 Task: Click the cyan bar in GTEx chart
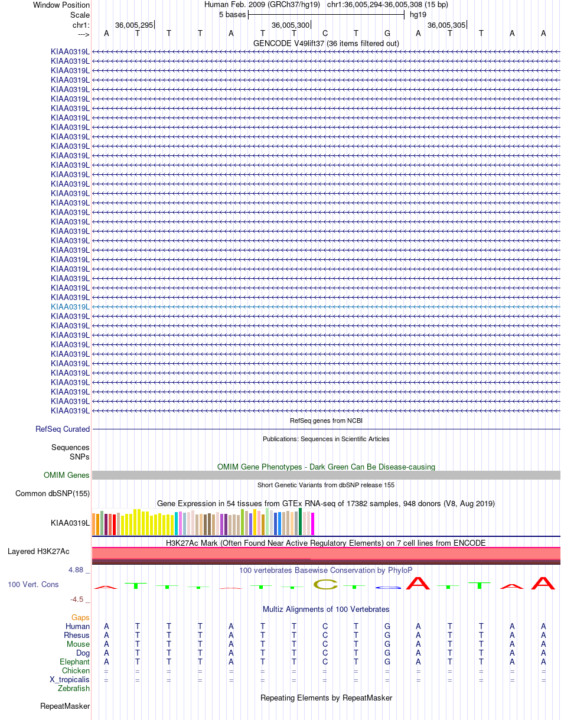point(177,523)
